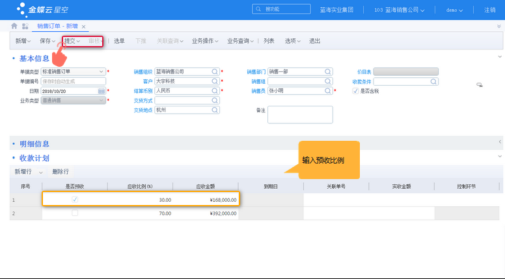Viewport: 505px width, 279px height.
Task: Click the Kingdee cloud logo
Action: (x=42, y=10)
